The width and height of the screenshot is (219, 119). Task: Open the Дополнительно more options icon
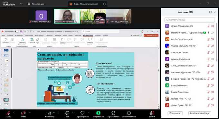point(129,113)
